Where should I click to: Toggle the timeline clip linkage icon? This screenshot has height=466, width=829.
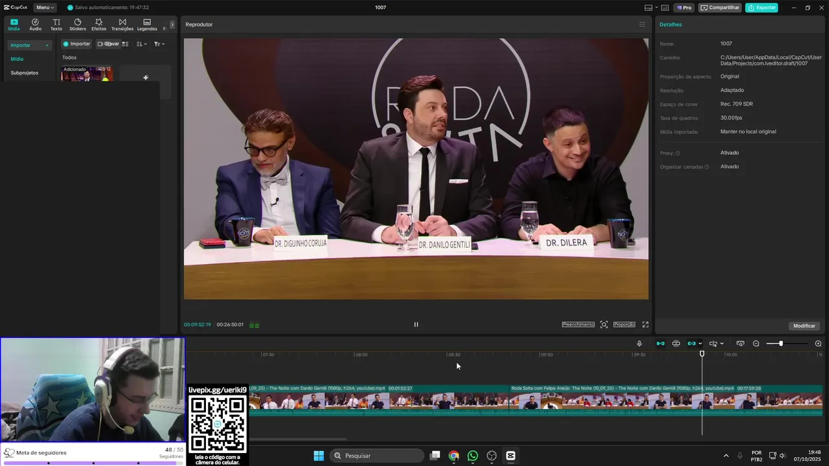point(692,344)
